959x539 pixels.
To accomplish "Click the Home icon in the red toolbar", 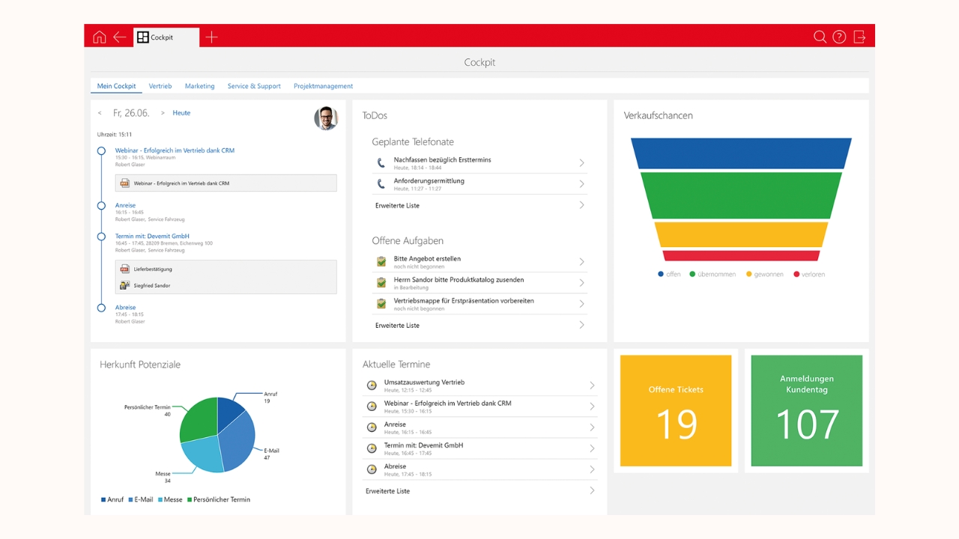I will pyautogui.click(x=100, y=37).
